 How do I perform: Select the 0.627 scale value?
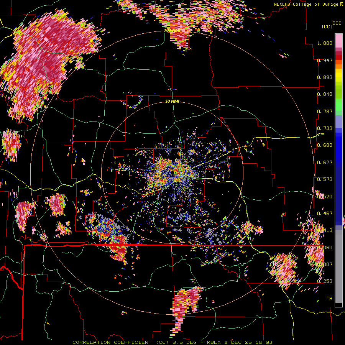[325, 163]
